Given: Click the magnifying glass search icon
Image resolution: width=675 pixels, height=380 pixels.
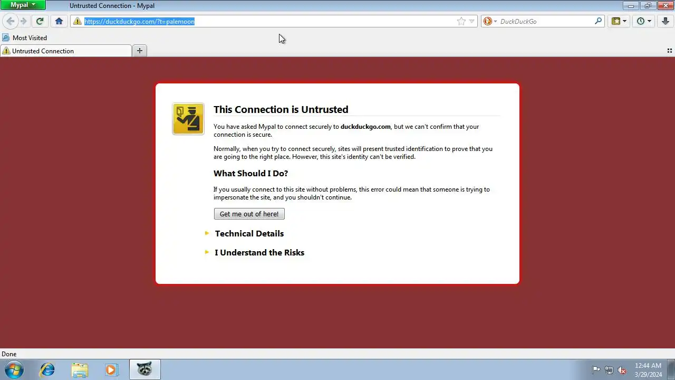Looking at the screenshot, I should (x=598, y=21).
